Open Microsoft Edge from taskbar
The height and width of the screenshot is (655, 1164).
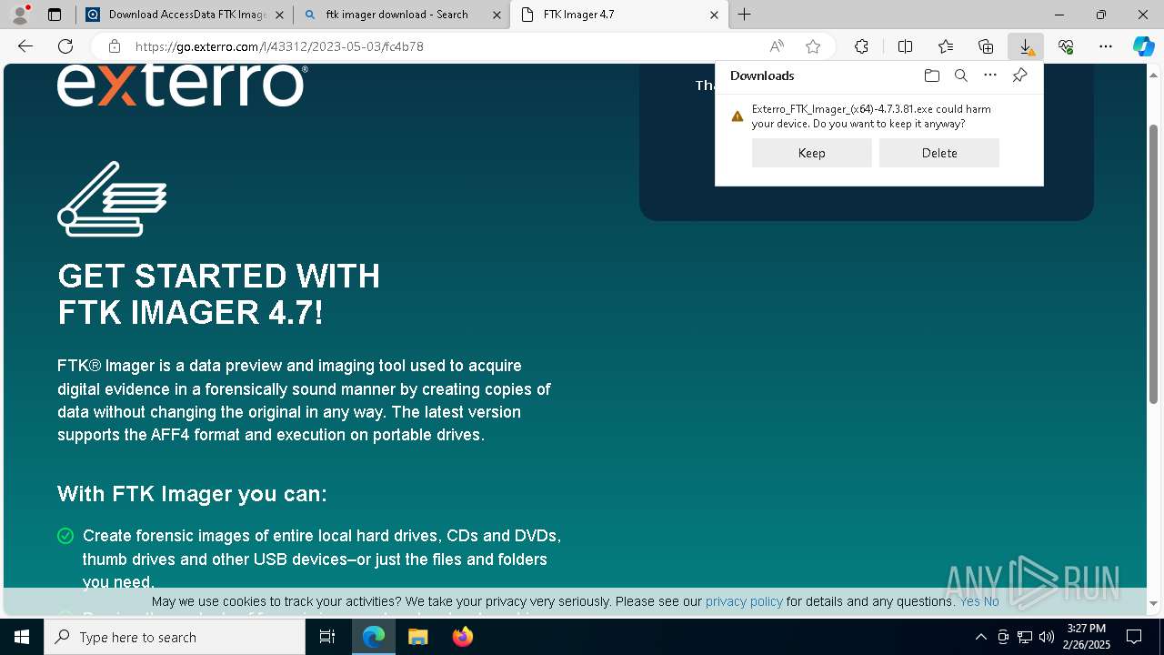point(374,637)
